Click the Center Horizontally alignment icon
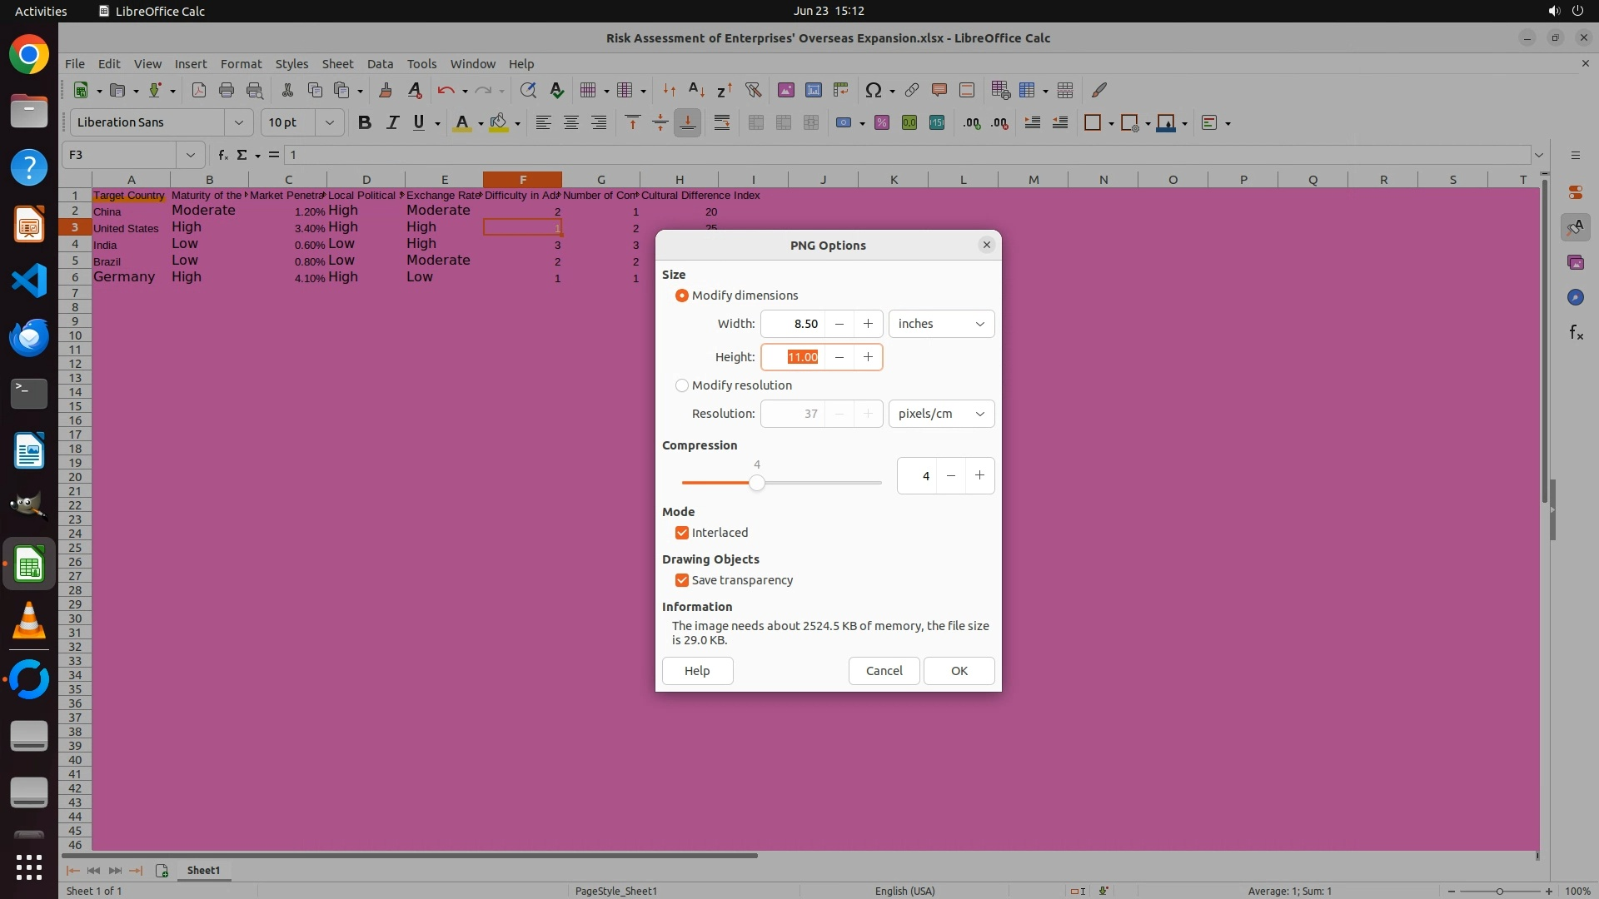Screen dimensions: 1599x899 click(571, 122)
